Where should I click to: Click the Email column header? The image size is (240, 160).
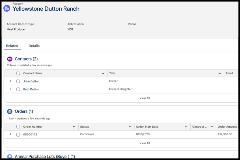pos(229,73)
